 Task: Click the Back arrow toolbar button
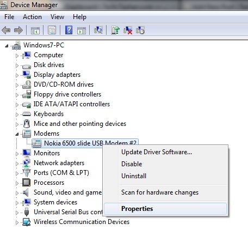coord(6,30)
